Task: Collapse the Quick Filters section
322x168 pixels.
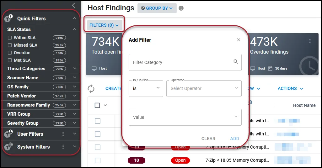Action: click(75, 18)
